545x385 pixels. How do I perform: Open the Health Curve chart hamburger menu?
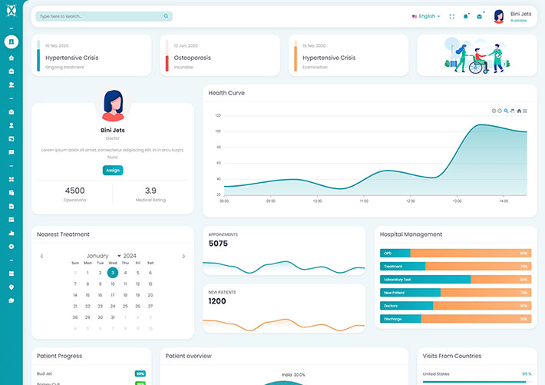click(x=525, y=111)
